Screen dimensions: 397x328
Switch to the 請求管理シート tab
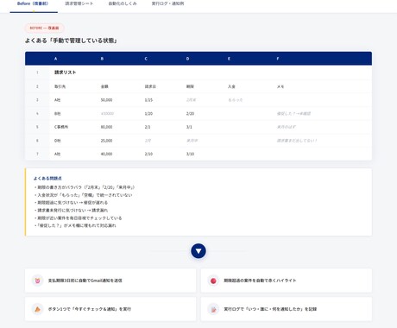click(79, 4)
